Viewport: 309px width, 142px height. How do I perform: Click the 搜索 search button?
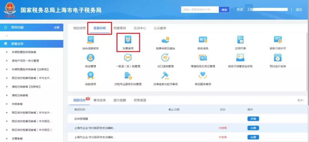click(x=224, y=10)
